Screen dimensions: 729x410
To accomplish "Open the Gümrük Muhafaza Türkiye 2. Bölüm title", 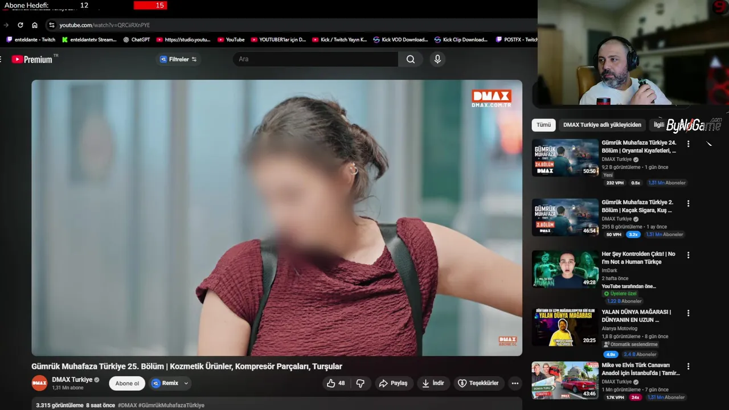I will [637, 206].
